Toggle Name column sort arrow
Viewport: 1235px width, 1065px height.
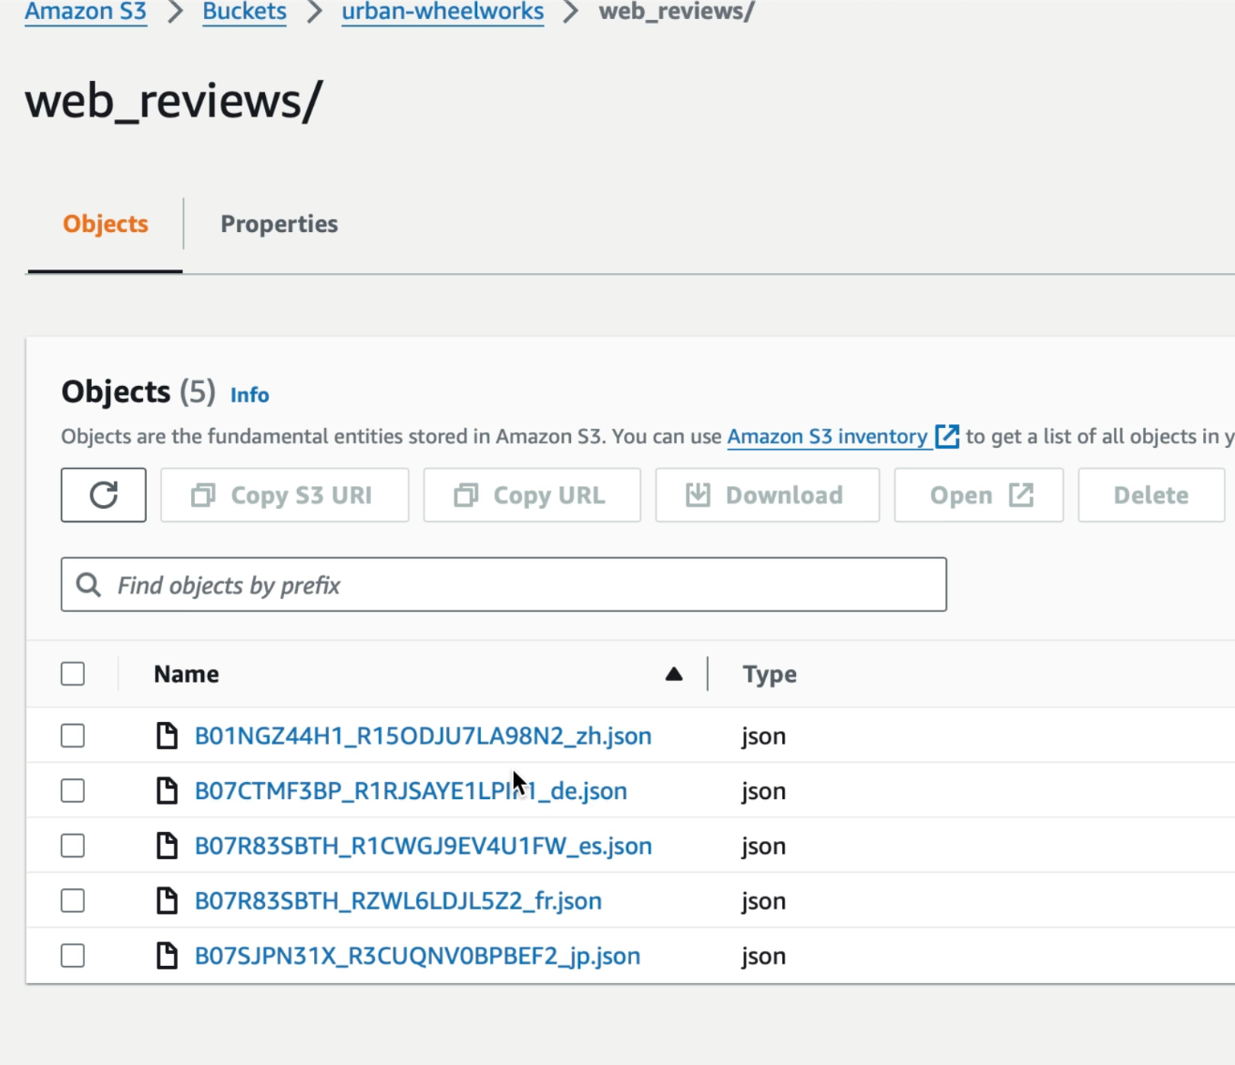[x=674, y=674]
